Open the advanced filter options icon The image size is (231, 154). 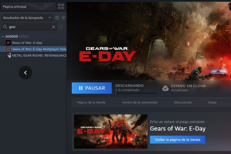[61, 27]
